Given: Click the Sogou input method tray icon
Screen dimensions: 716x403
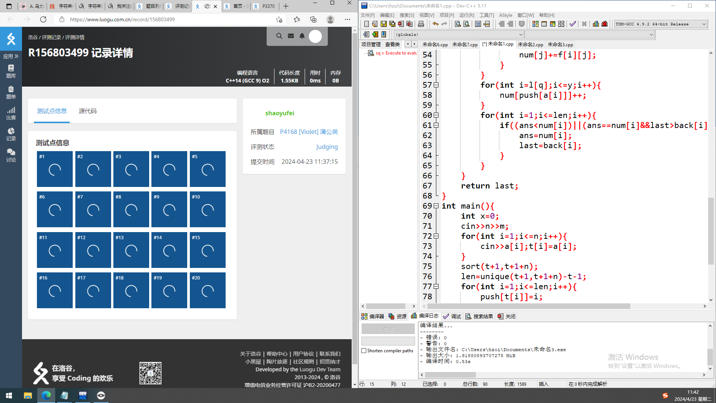Looking at the screenshot, I should (x=665, y=396).
